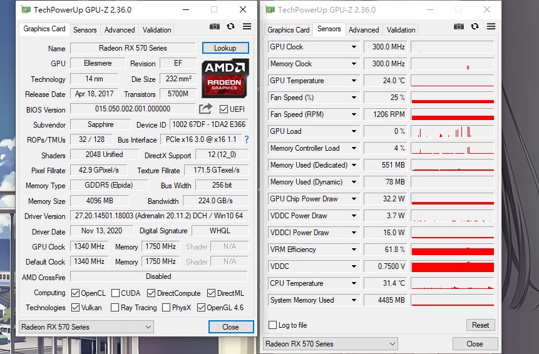Click the AMD Radeon Graphics logo
Image resolution: width=539 pixels, height=354 pixels.
(x=225, y=79)
